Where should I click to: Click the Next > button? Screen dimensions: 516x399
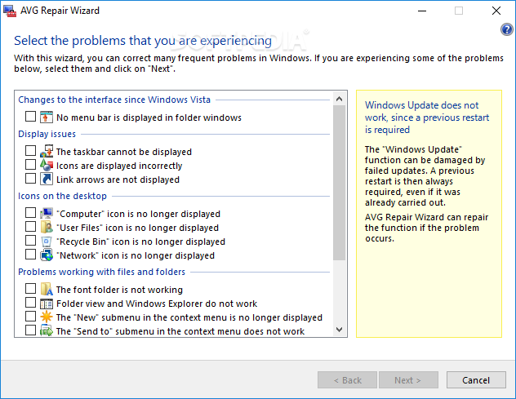(408, 380)
